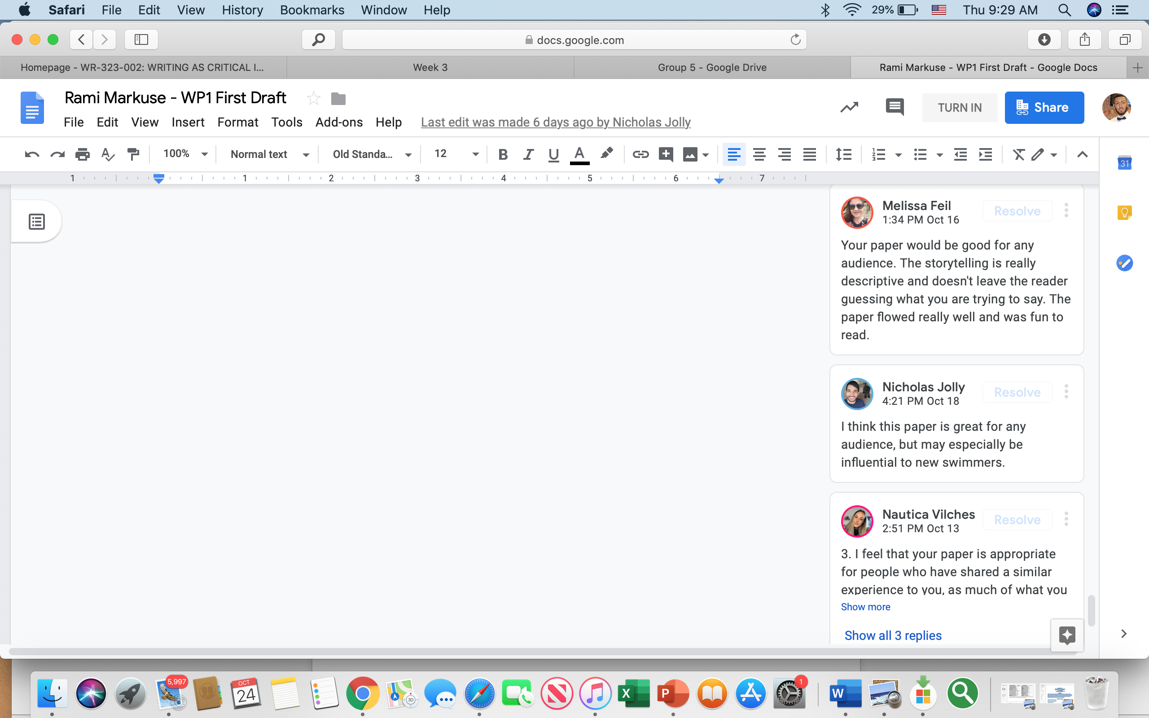Apply a bulleted list

(x=920, y=154)
